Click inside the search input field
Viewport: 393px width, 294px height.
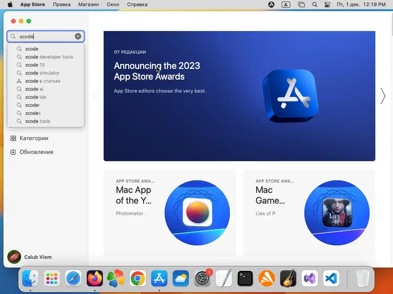(x=46, y=36)
